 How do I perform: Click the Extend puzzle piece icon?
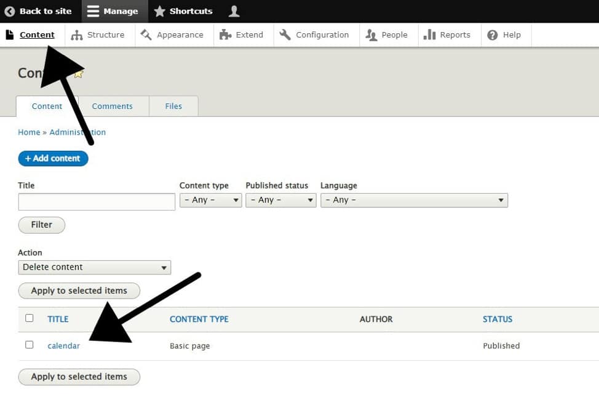pos(226,35)
